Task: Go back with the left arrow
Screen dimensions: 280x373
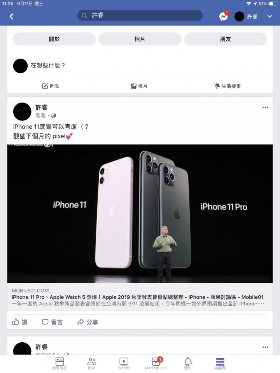Action: [x=11, y=16]
